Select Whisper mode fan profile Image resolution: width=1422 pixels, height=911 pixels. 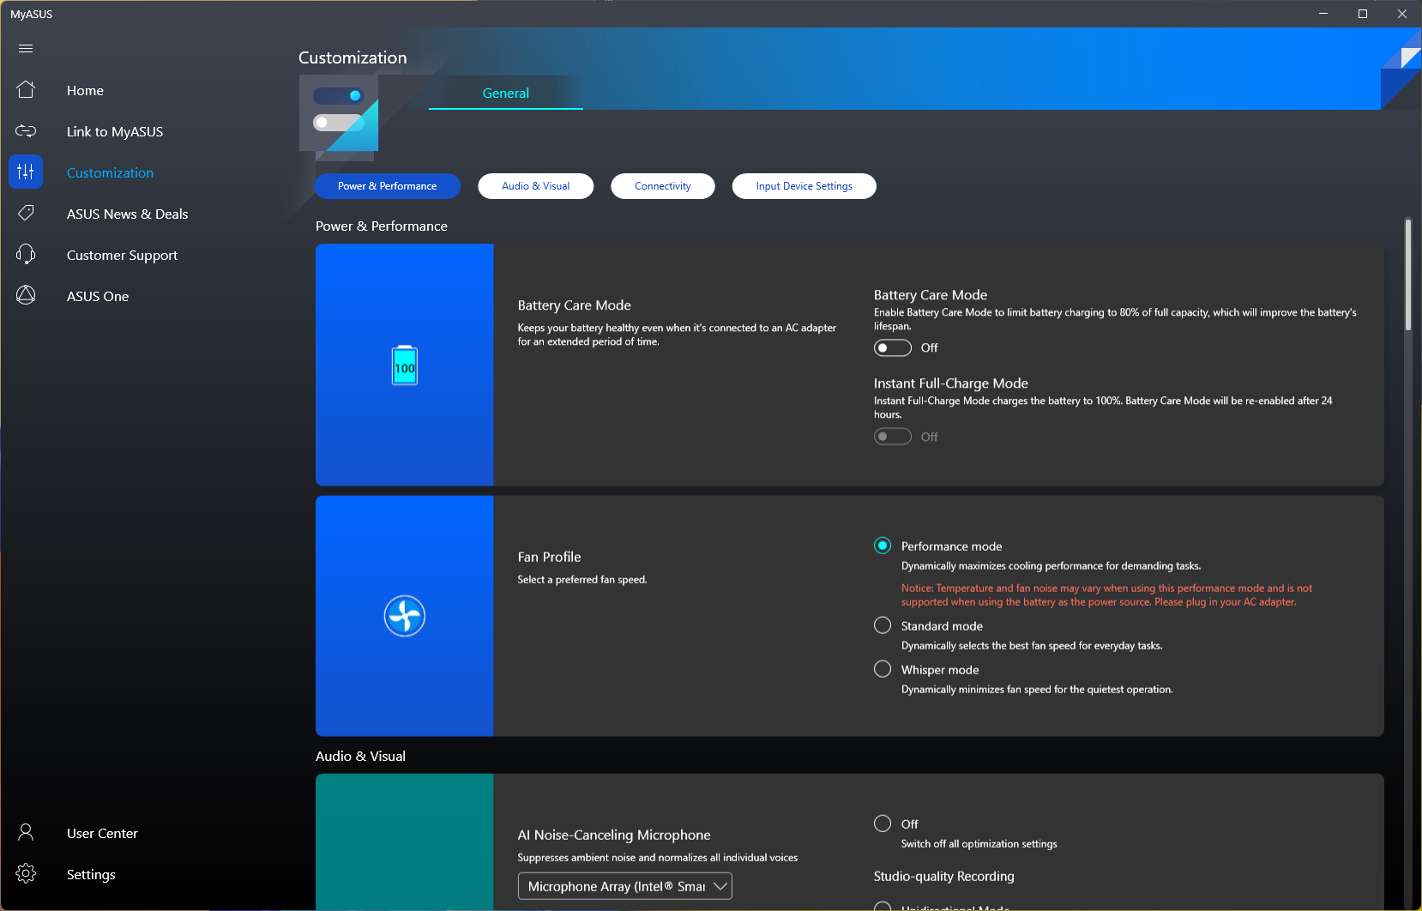pos(883,669)
